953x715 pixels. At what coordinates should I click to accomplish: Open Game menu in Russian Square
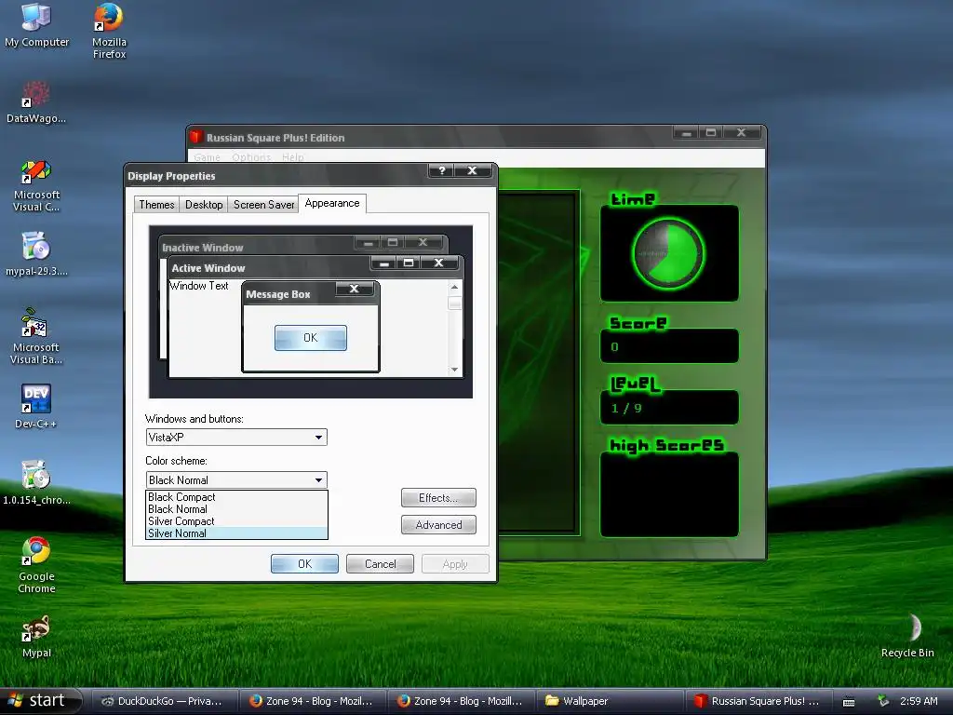(207, 156)
